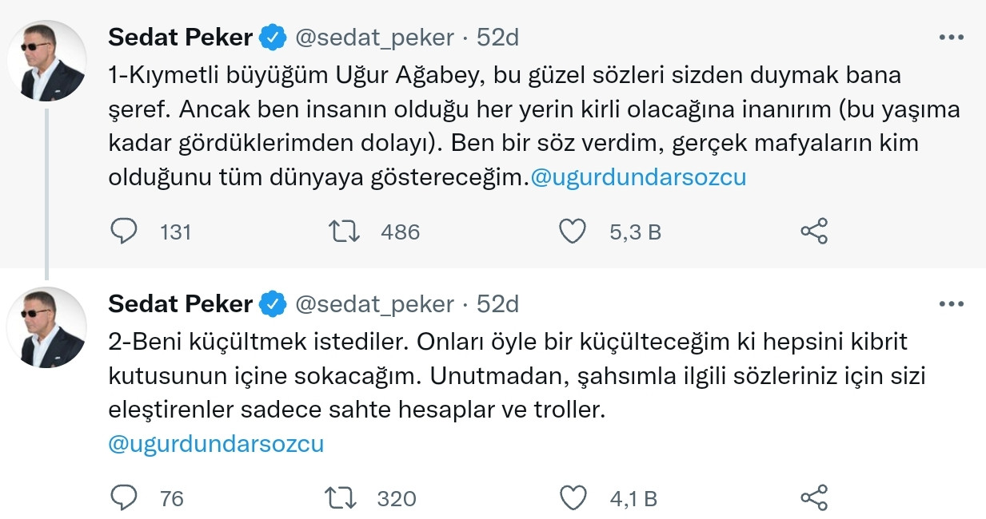Visit profile via the @sedat_peker handle

[x=374, y=36]
